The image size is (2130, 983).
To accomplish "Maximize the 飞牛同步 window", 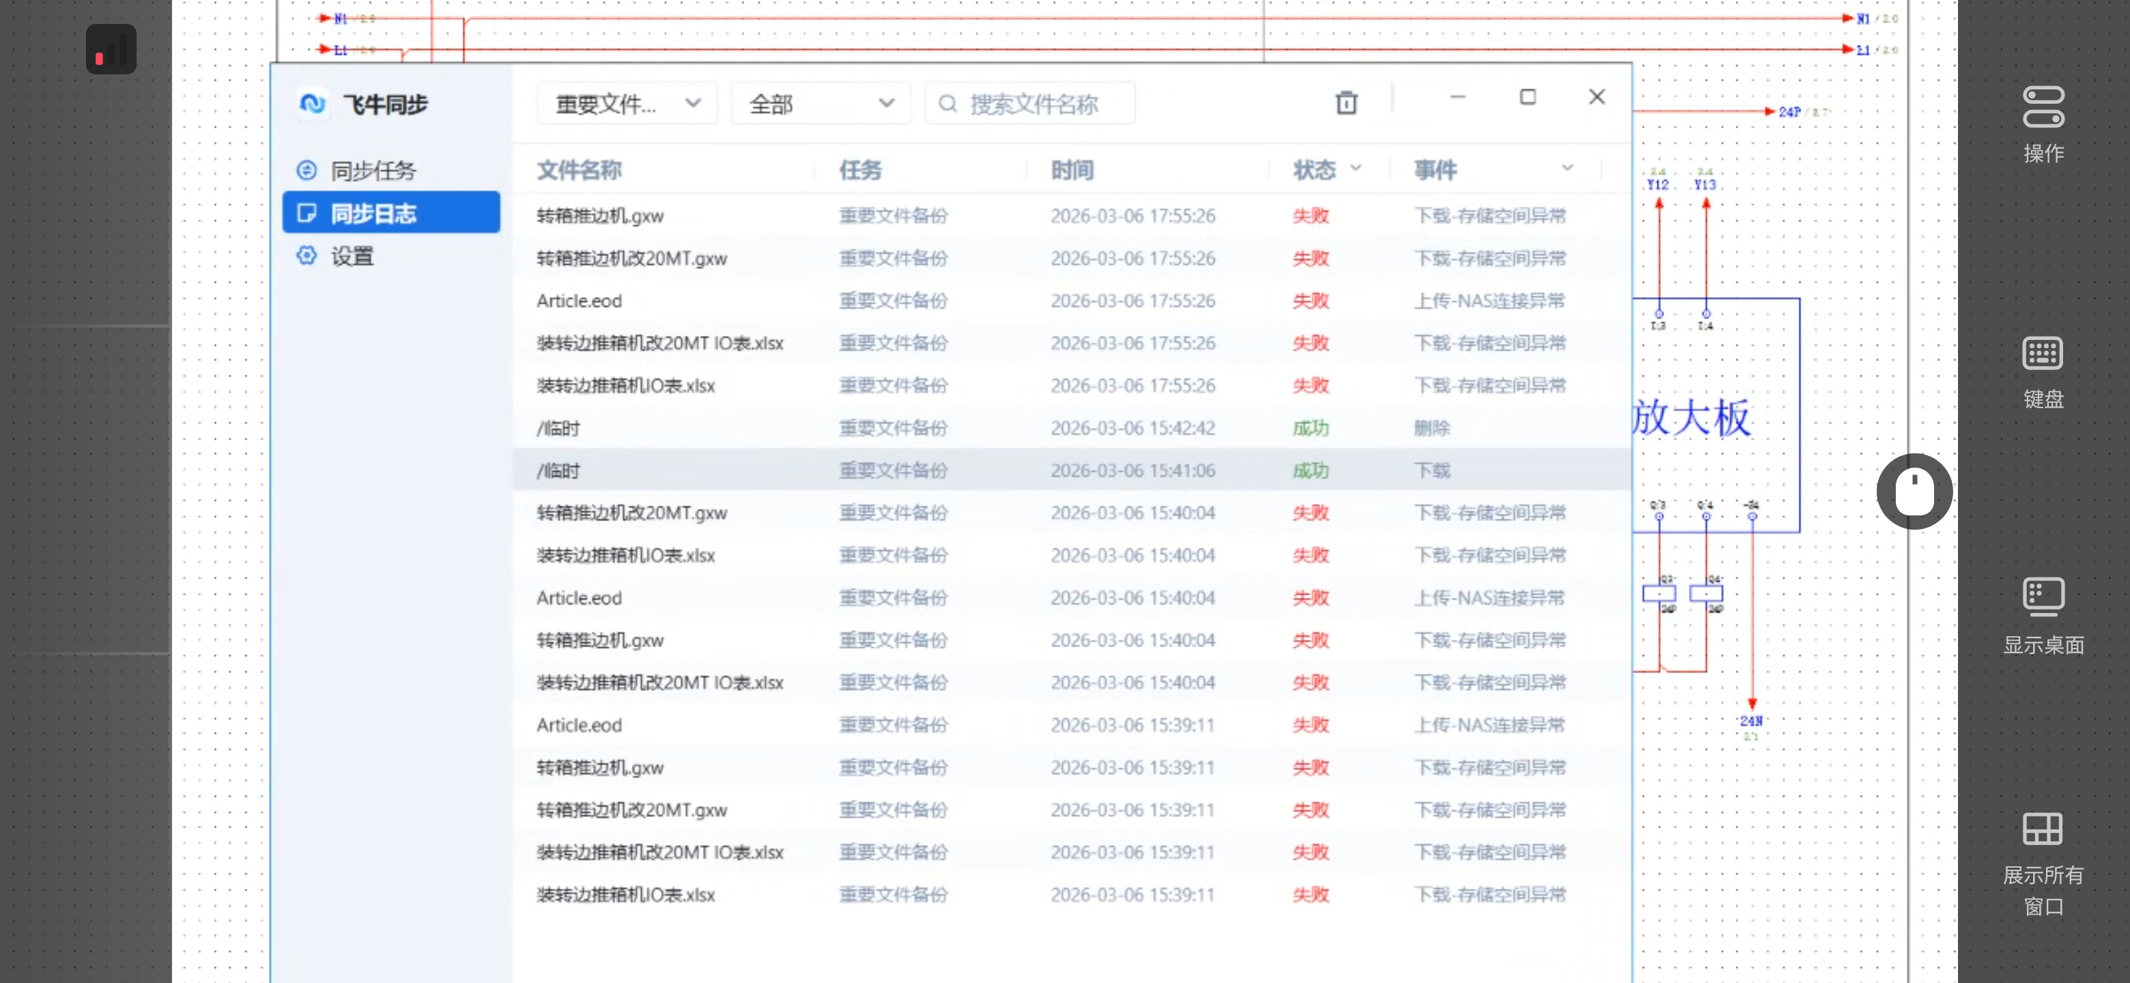I will click(1527, 98).
